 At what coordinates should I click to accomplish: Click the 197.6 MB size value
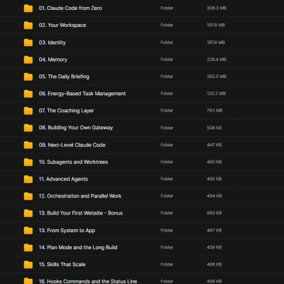[x=216, y=43]
